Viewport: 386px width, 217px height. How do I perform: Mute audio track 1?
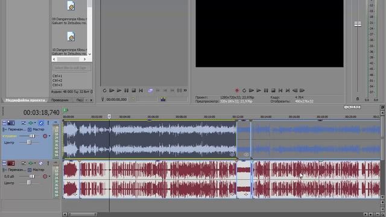(x=41, y=123)
